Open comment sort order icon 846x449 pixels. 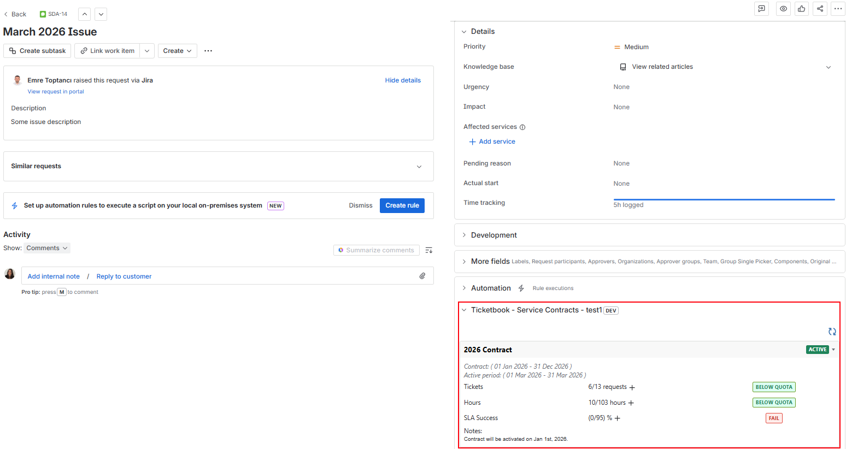[x=428, y=250]
